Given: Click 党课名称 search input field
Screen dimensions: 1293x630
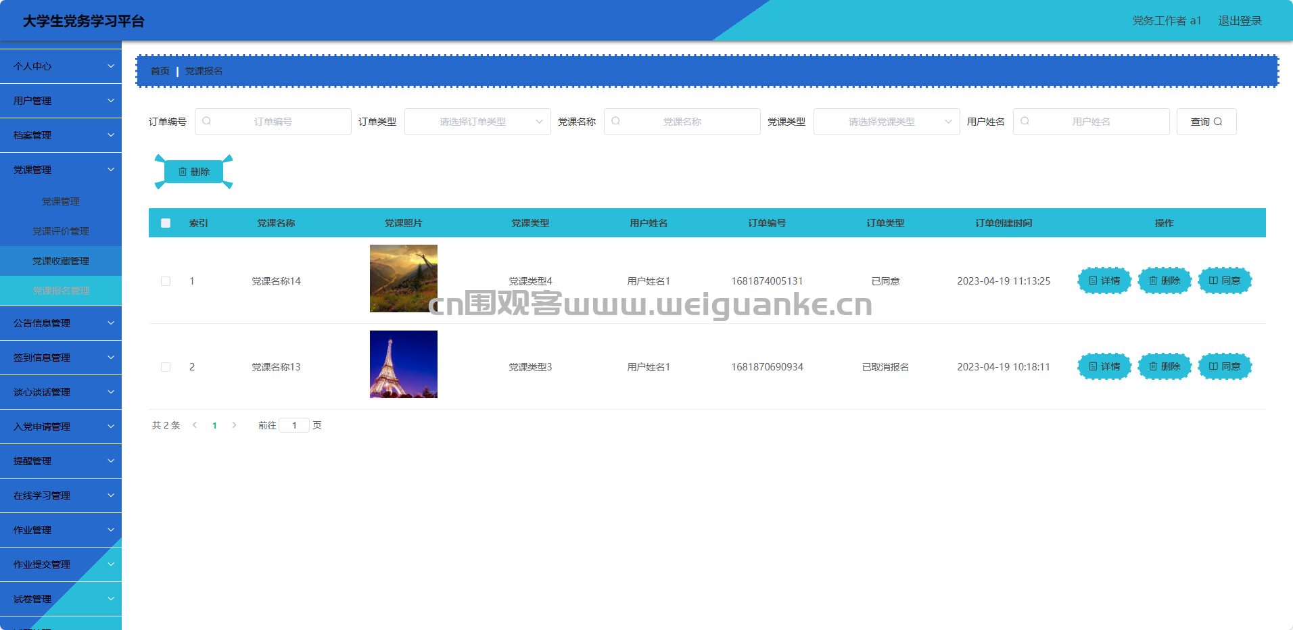Looking at the screenshot, I should tap(682, 122).
